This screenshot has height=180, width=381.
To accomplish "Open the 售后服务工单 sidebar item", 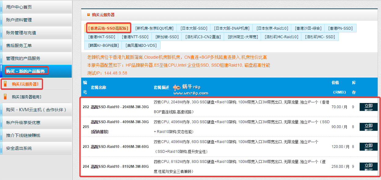I will coord(19,45).
